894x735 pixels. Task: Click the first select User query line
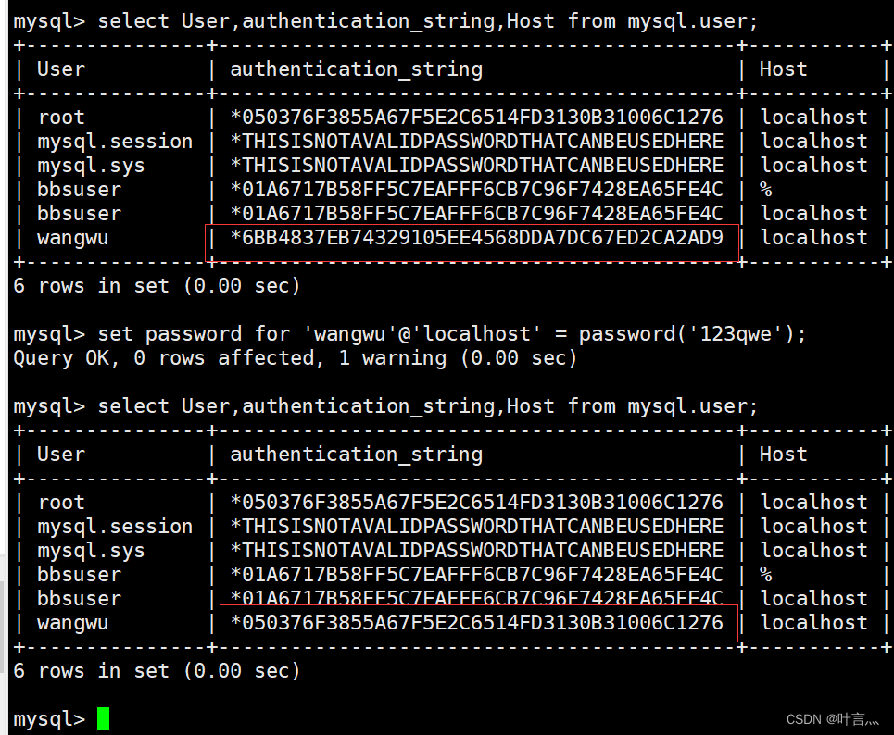click(385, 20)
